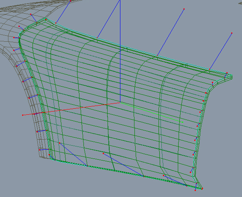Select the middle red handle point inside the bottom edge
Viewport: 242px width, 197px height.
[103, 153]
